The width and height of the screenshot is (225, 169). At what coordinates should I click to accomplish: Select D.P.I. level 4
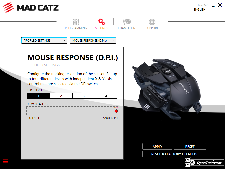(x=106, y=96)
